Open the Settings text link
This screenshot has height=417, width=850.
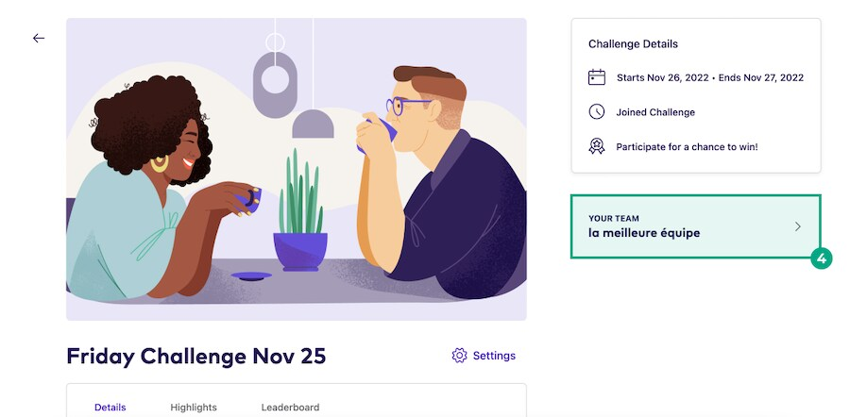(x=494, y=356)
